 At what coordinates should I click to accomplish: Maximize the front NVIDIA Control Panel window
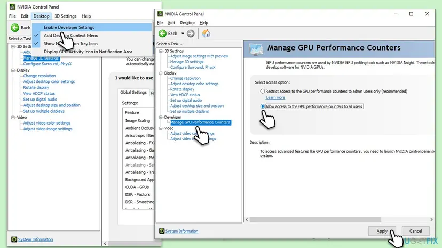411,14
